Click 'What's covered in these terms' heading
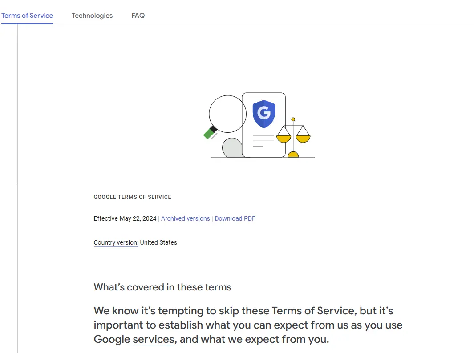 click(x=162, y=287)
